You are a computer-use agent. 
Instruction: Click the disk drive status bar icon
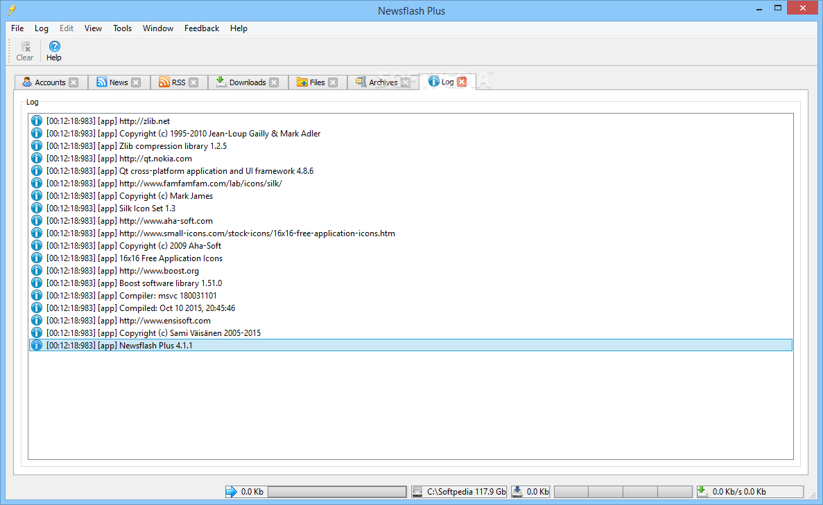[x=417, y=491]
